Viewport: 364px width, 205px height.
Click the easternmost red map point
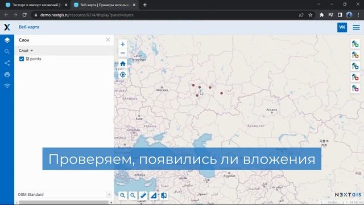(221, 93)
